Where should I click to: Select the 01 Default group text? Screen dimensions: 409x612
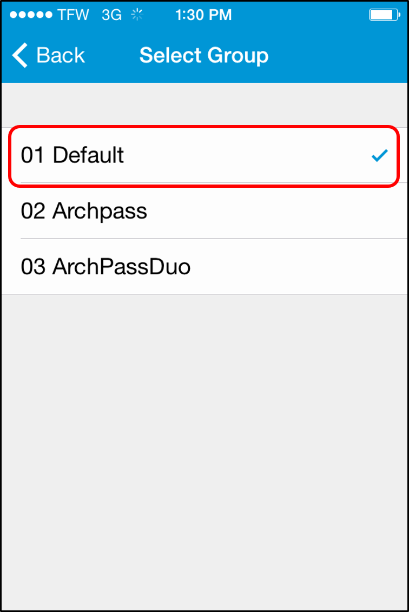[x=72, y=155]
